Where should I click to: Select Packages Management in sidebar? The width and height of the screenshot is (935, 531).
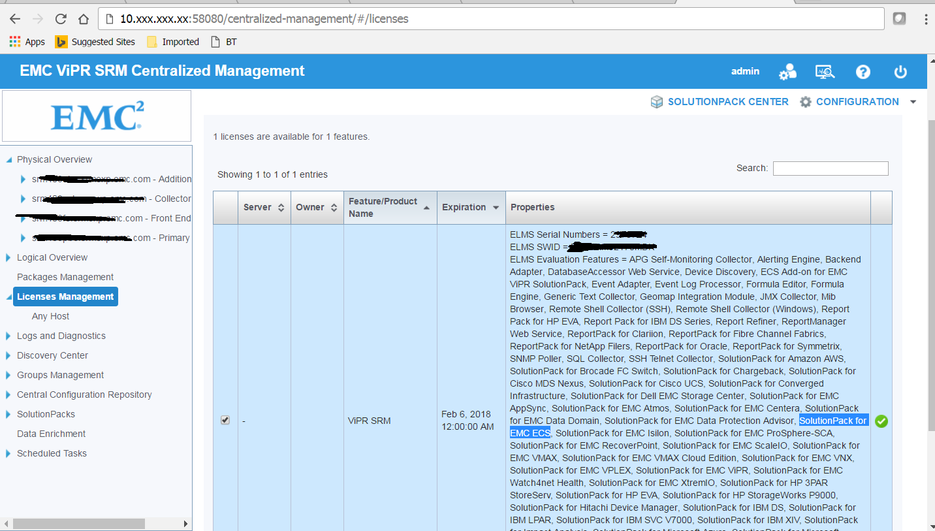65,277
